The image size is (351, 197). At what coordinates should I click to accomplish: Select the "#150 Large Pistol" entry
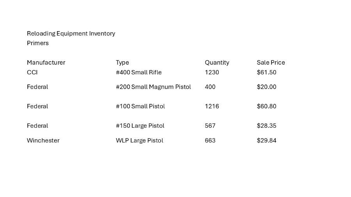click(140, 126)
